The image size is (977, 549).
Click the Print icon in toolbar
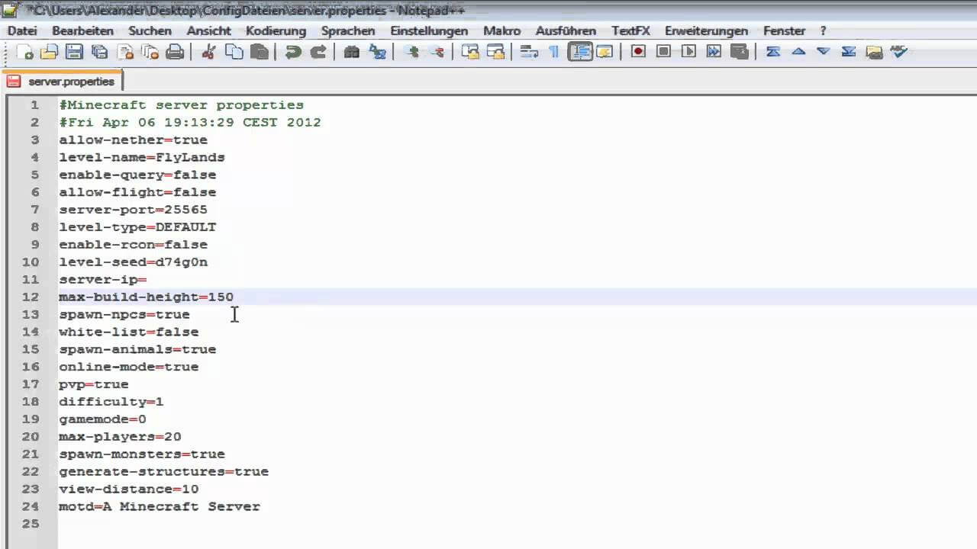(175, 52)
